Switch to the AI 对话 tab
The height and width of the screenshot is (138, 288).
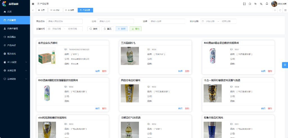tap(55, 10)
